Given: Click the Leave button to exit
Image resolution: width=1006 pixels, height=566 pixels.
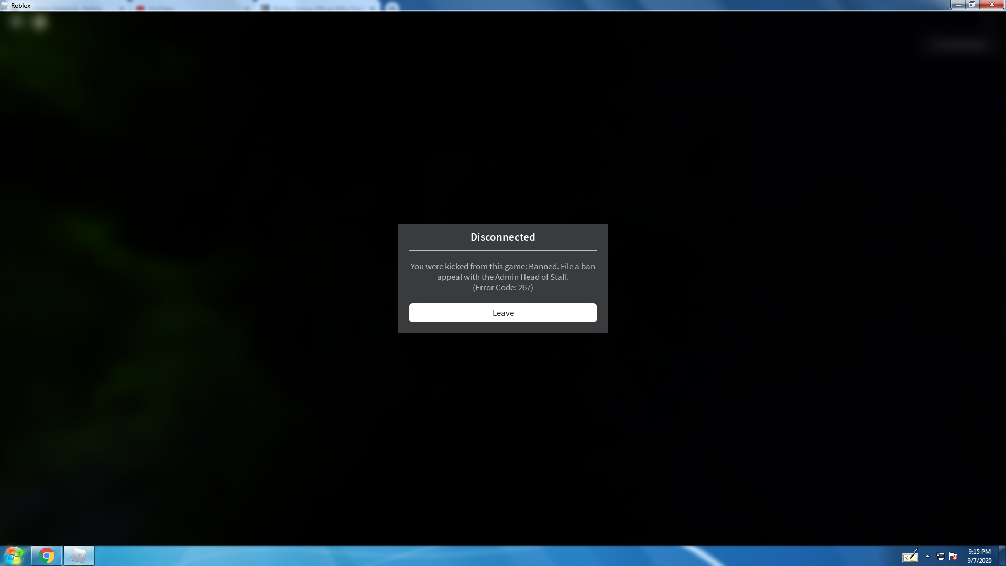Looking at the screenshot, I should pyautogui.click(x=503, y=312).
